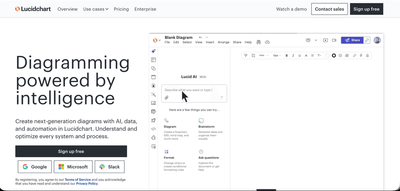Toggle italic formatting in the toolbar
The height and width of the screenshot is (191, 400).
point(293,55)
